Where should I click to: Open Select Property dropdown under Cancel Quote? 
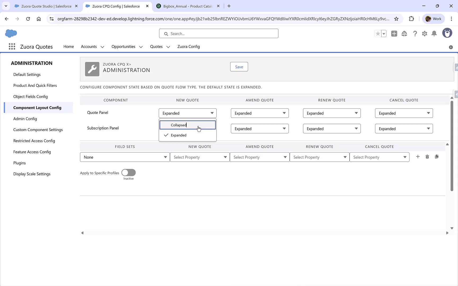click(x=379, y=157)
